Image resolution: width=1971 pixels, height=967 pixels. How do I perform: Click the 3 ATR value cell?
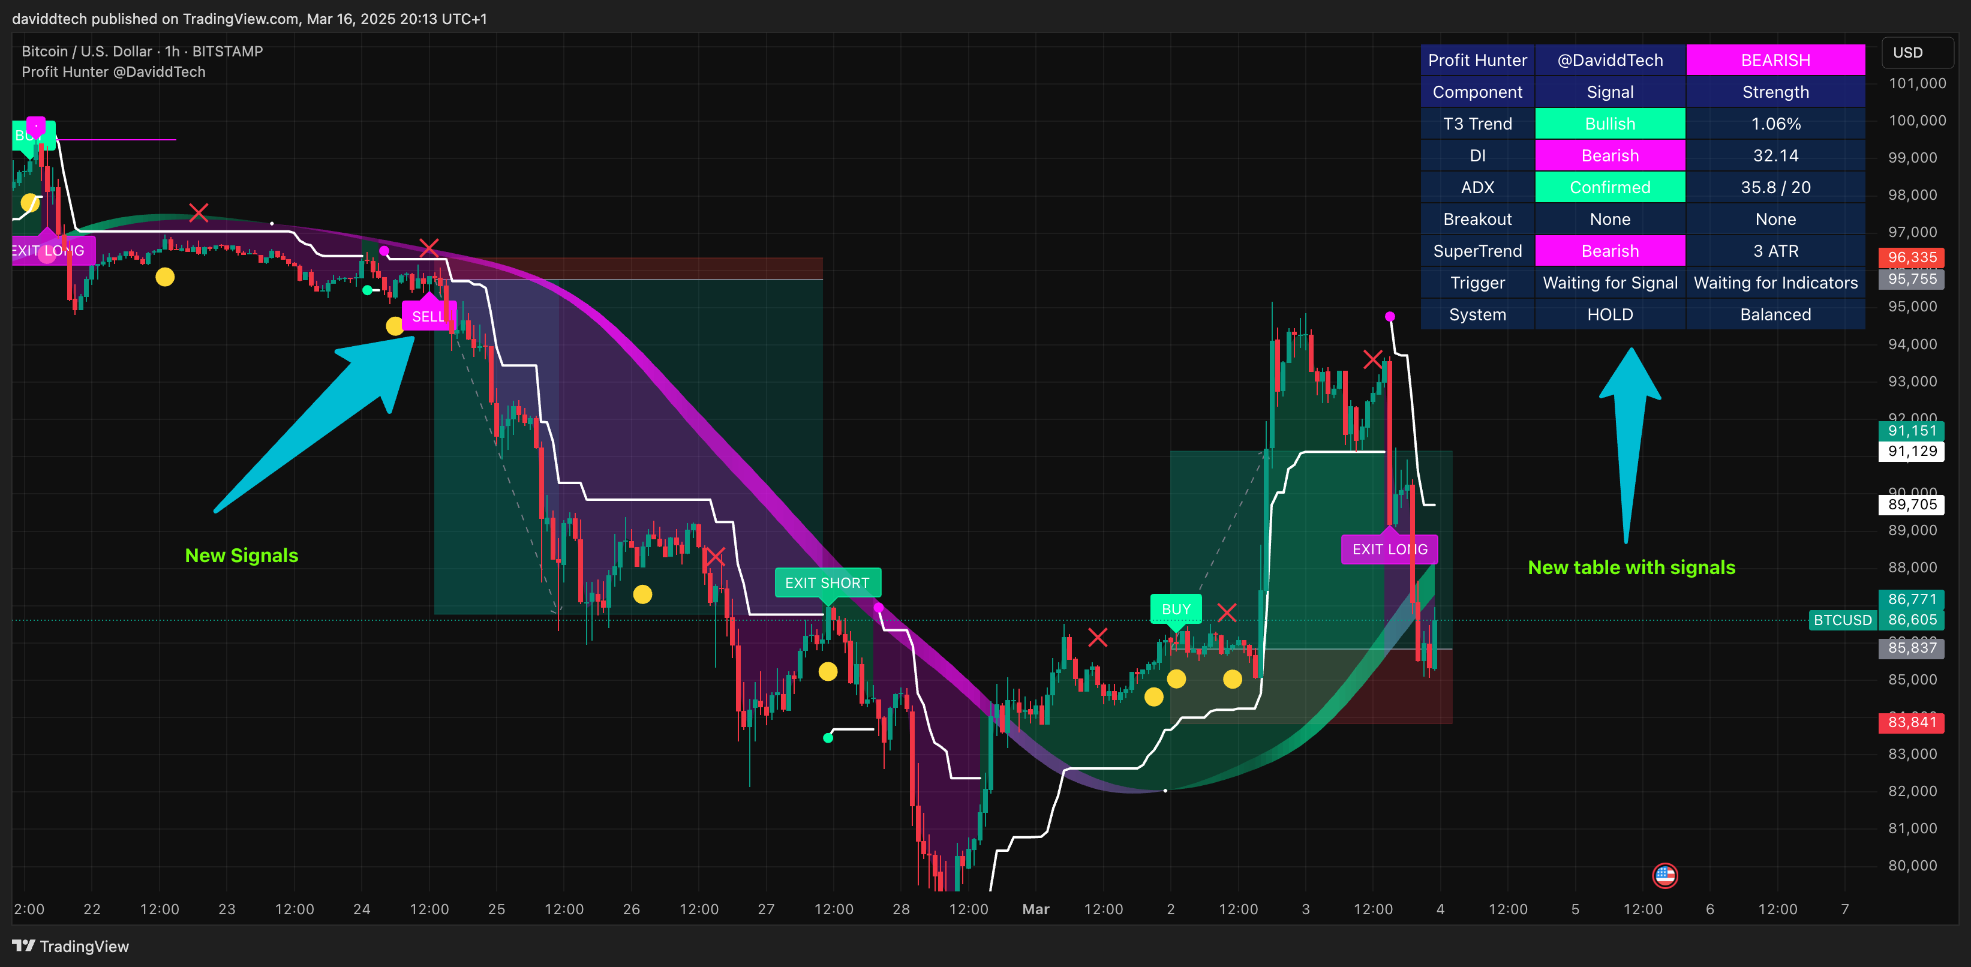pos(1775,251)
